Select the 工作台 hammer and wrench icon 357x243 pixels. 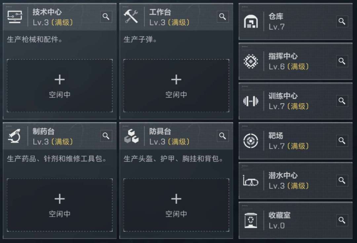tap(131, 17)
